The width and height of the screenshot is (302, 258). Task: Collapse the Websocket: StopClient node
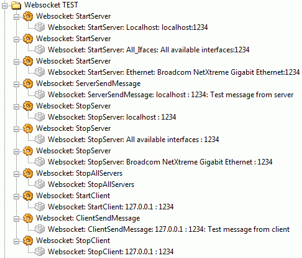16,241
